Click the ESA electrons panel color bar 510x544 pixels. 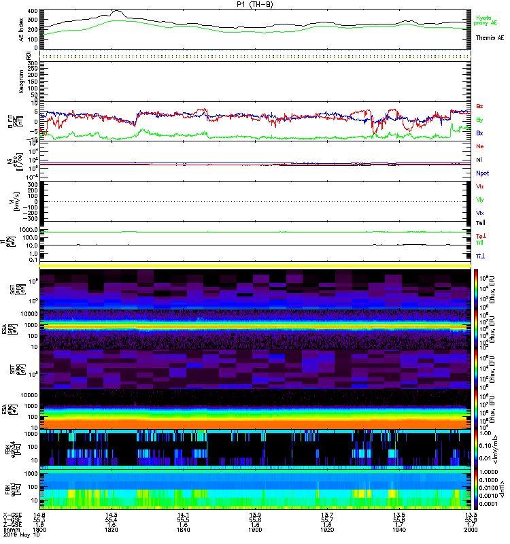(x=476, y=409)
